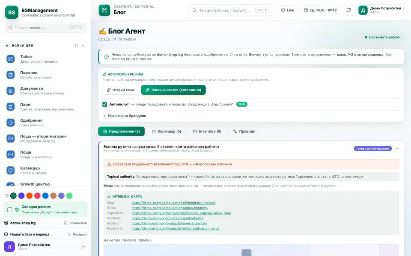Toggle the ВКЛ autopilot badge
411x256 pixels.
click(x=241, y=104)
